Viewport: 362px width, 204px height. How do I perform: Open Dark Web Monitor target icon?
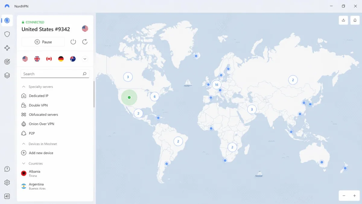click(7, 62)
